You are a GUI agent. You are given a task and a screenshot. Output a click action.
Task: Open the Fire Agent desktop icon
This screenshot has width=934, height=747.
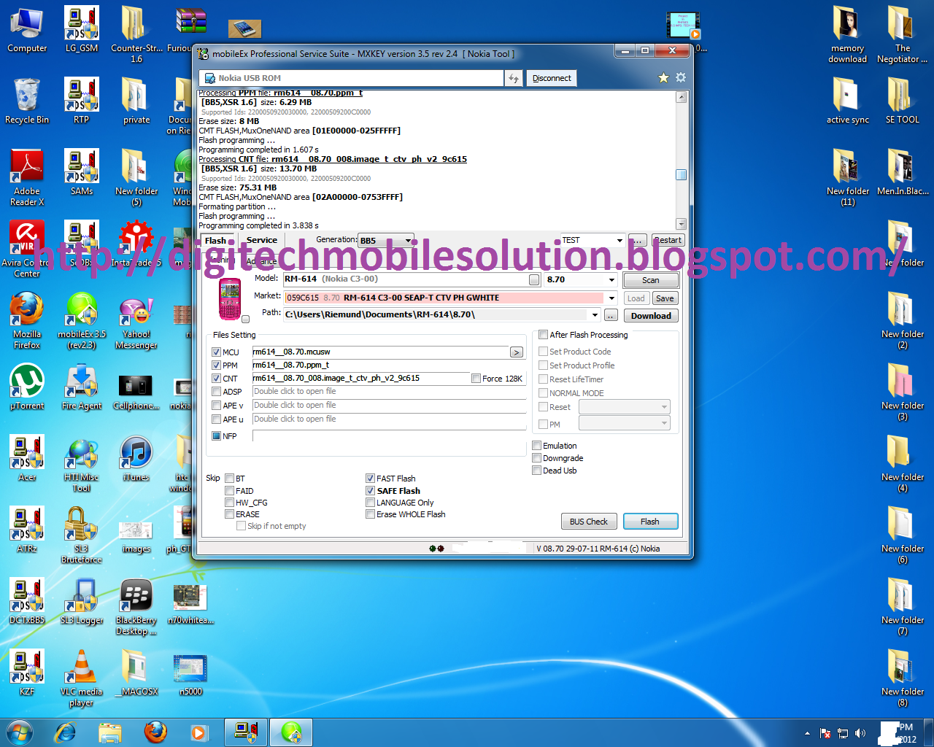click(x=82, y=387)
